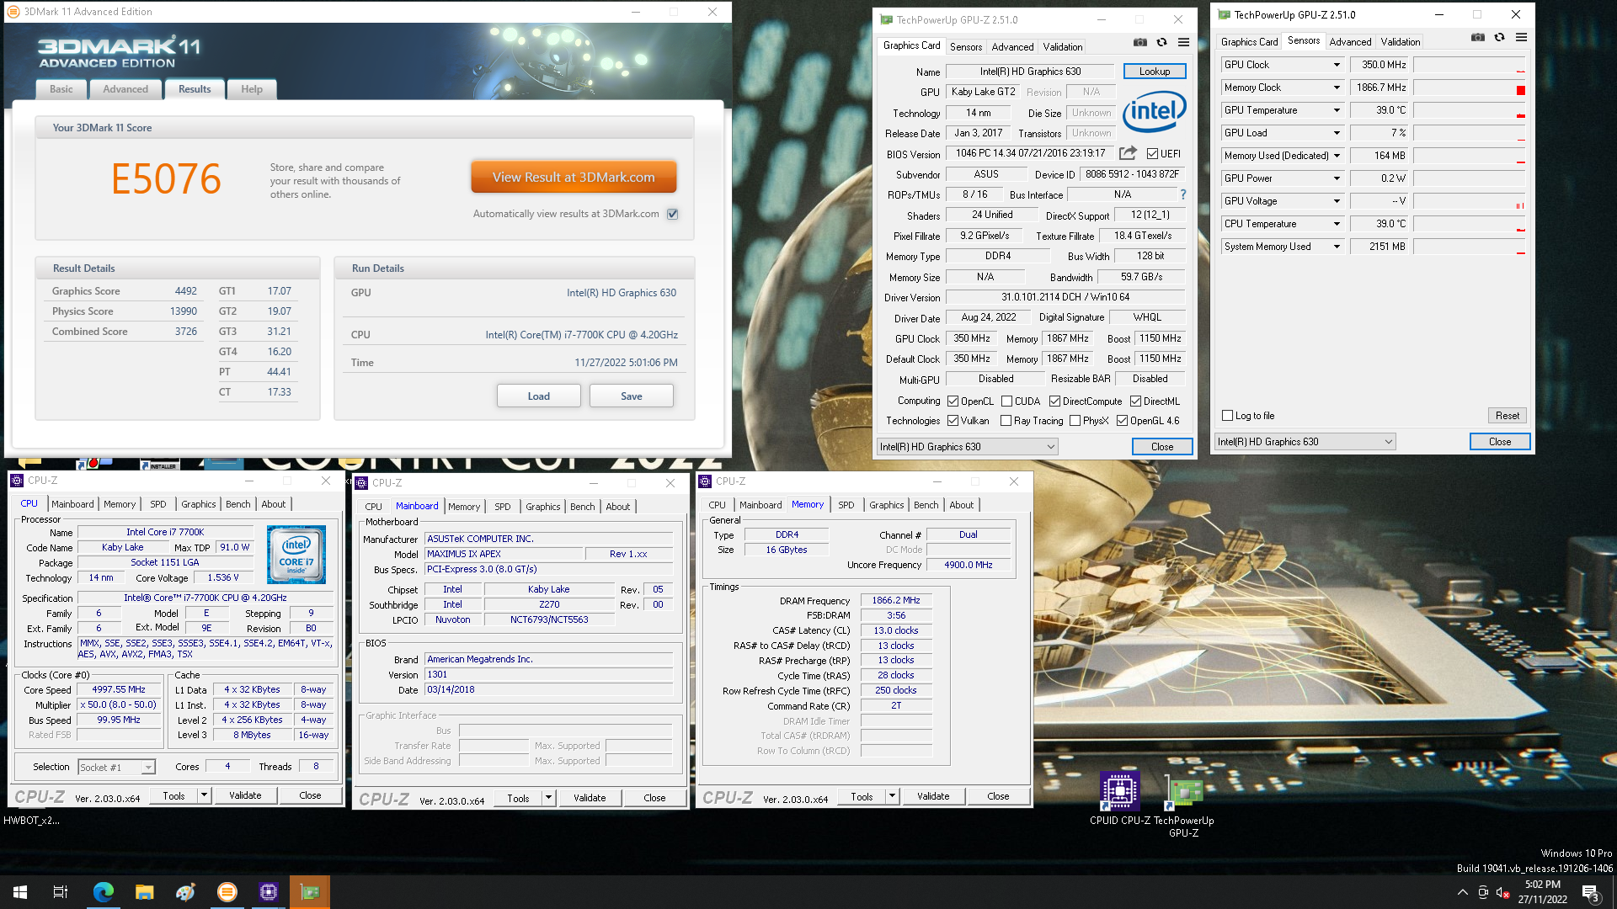The image size is (1617, 909).
Task: Expand GPU Clock sensor dropdown
Action: pyautogui.click(x=1336, y=65)
